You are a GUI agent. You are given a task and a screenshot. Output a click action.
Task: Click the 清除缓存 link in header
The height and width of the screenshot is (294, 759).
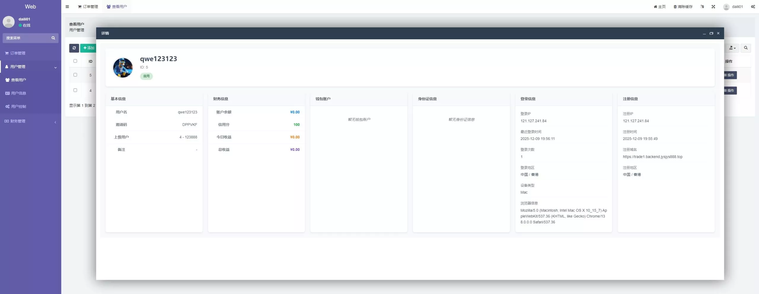[683, 7]
